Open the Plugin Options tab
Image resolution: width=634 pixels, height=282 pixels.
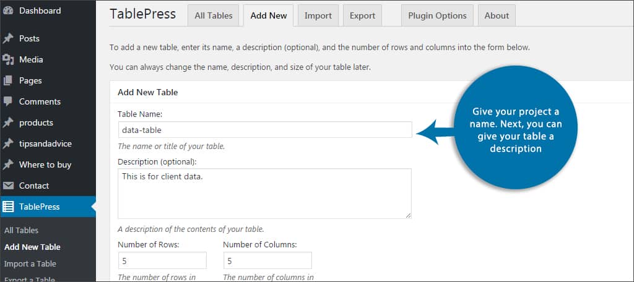(437, 15)
